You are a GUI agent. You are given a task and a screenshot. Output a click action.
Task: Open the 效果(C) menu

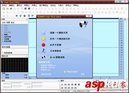[x=34, y=5]
